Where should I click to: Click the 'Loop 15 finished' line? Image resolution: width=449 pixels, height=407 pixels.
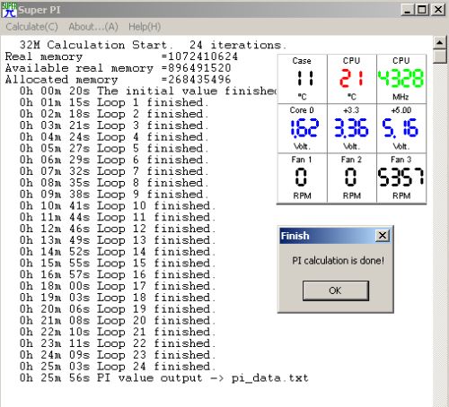(x=118, y=263)
